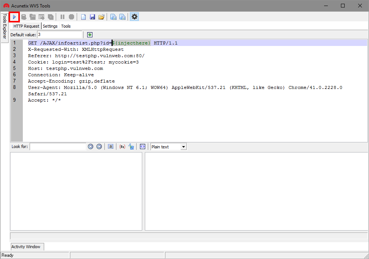The image size is (369, 259).
Task: Click the 'Accept: */*' line
Action: point(44,100)
